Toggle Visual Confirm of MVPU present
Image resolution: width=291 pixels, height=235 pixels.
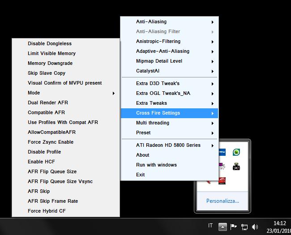pos(66,83)
